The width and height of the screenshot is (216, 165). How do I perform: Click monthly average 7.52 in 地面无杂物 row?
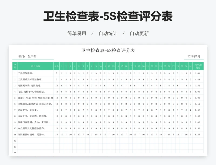click(197, 86)
